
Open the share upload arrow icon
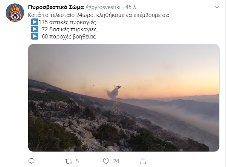point(143,161)
